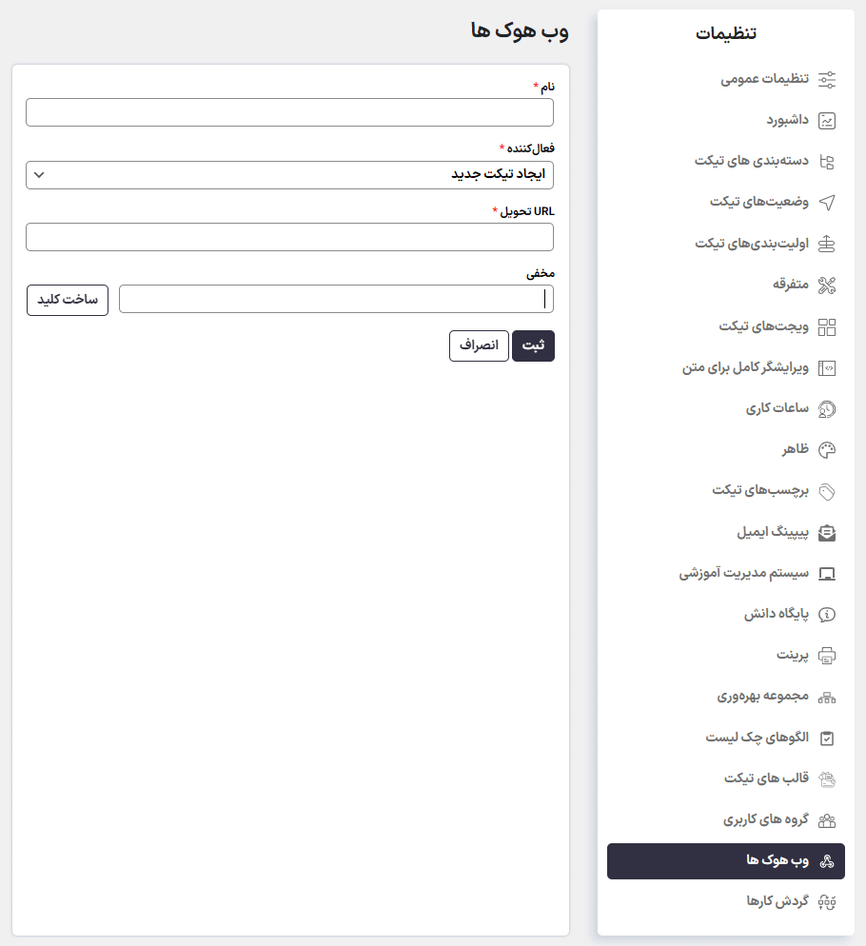The image size is (866, 946).
Task: Click the info icon for knowledge base
Action: (828, 614)
